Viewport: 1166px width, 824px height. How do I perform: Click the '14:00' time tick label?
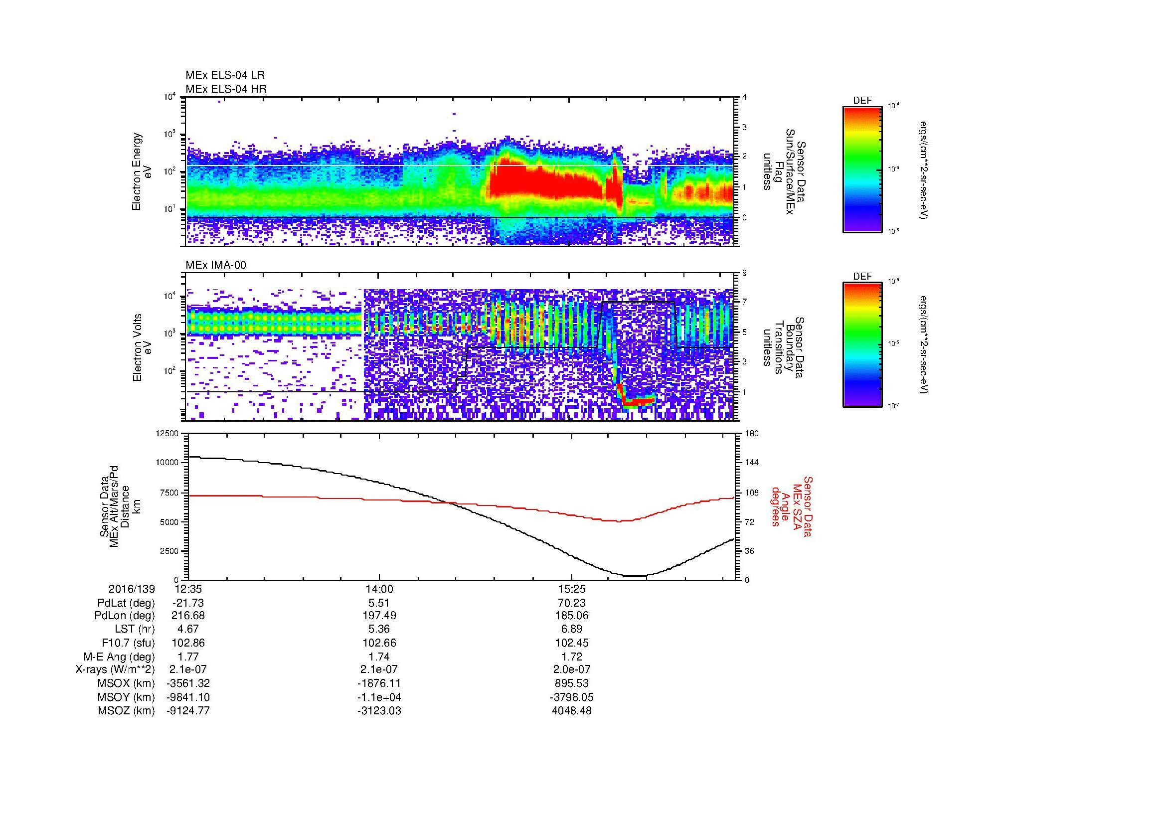click(x=379, y=589)
